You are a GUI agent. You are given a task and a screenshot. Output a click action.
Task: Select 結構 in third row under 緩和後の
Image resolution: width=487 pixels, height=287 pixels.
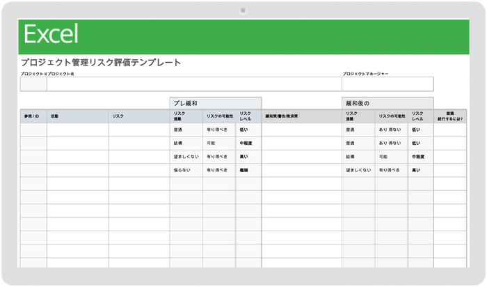point(358,157)
